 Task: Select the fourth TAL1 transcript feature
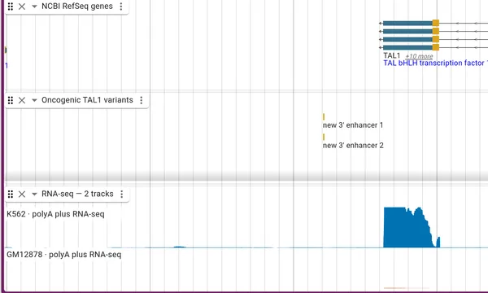[x=434, y=47]
